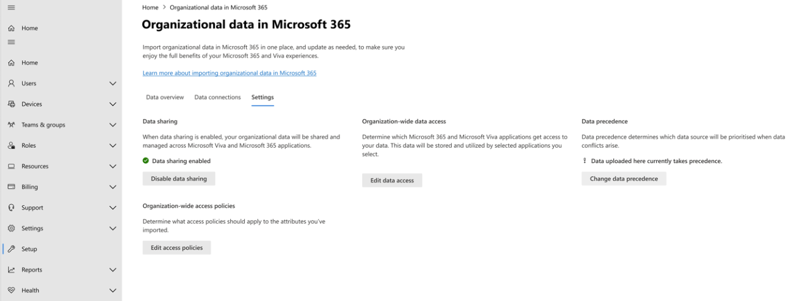The width and height of the screenshot is (790, 301).
Task: Click the Disable data sharing button
Action: [179, 178]
